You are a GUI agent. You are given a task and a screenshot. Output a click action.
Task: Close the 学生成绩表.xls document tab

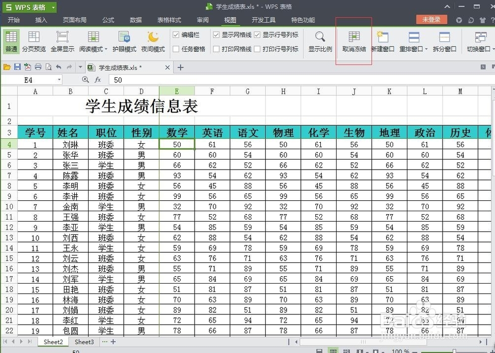point(168,67)
